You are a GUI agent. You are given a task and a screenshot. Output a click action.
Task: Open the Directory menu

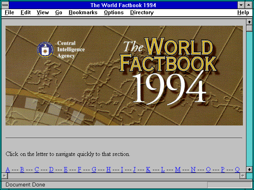[142, 13]
